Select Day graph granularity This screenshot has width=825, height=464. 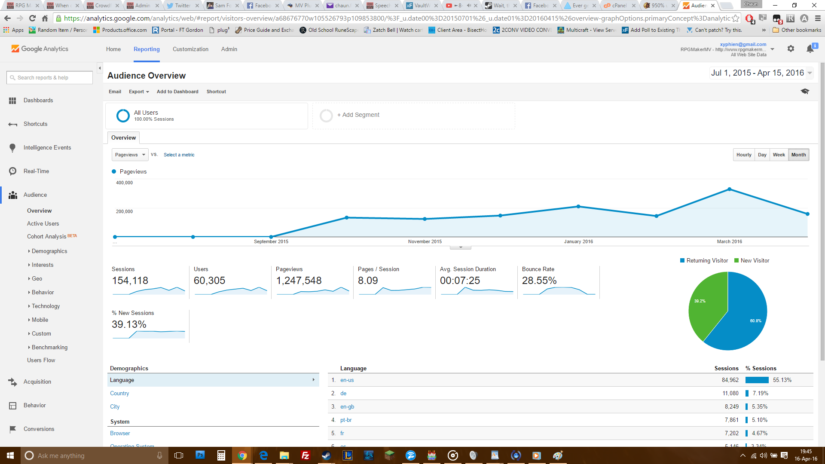[x=762, y=155]
